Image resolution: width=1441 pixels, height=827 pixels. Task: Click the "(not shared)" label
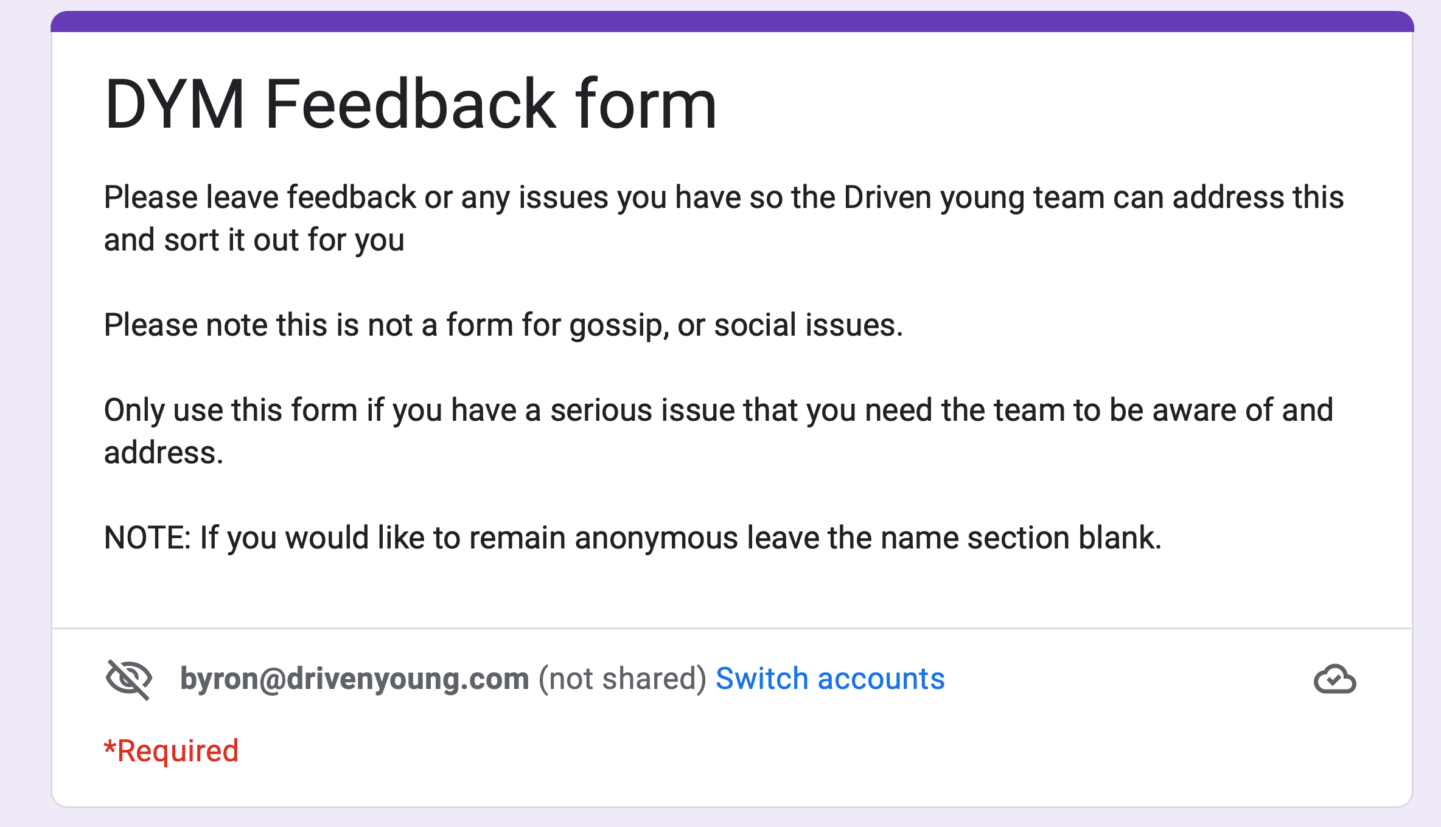(622, 679)
